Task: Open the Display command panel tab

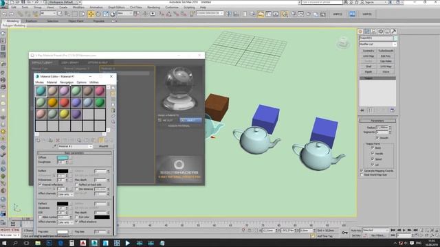Action: pyautogui.click(x=387, y=32)
